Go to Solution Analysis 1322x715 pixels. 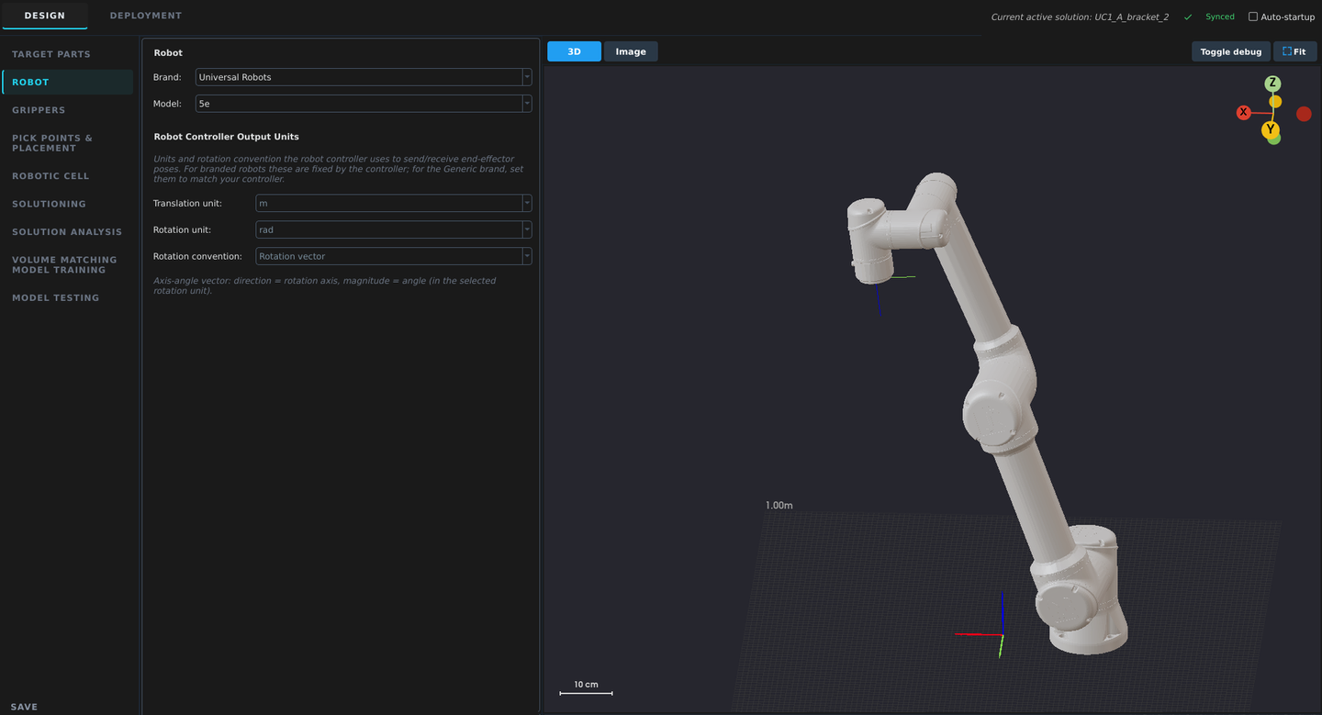point(67,232)
